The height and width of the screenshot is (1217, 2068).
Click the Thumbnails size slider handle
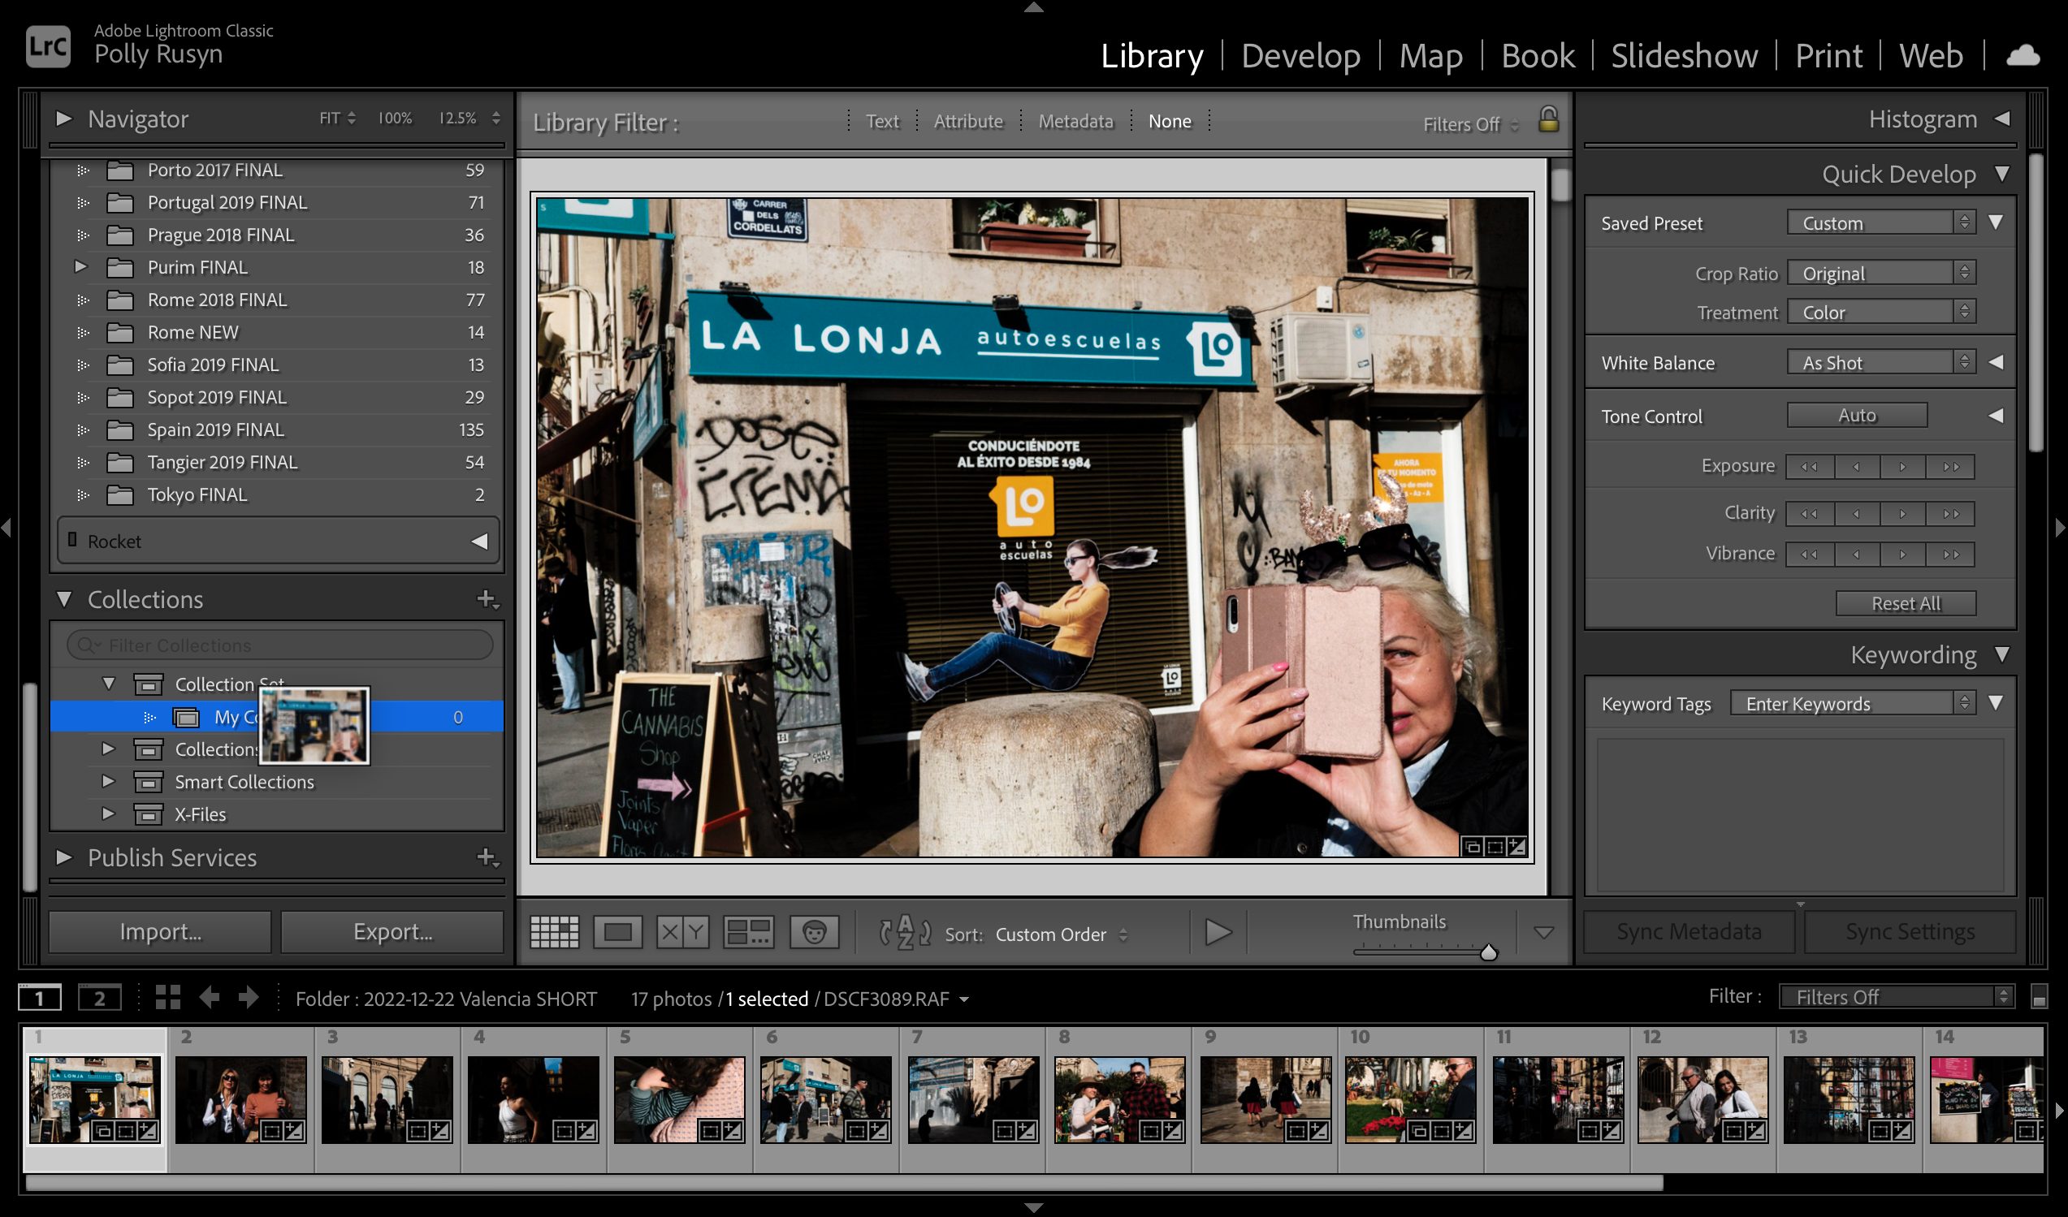1488,952
